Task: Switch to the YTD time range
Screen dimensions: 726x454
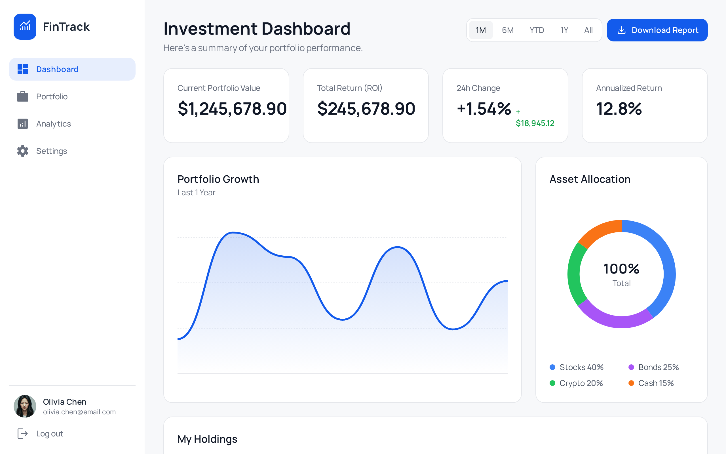Action: click(536, 30)
